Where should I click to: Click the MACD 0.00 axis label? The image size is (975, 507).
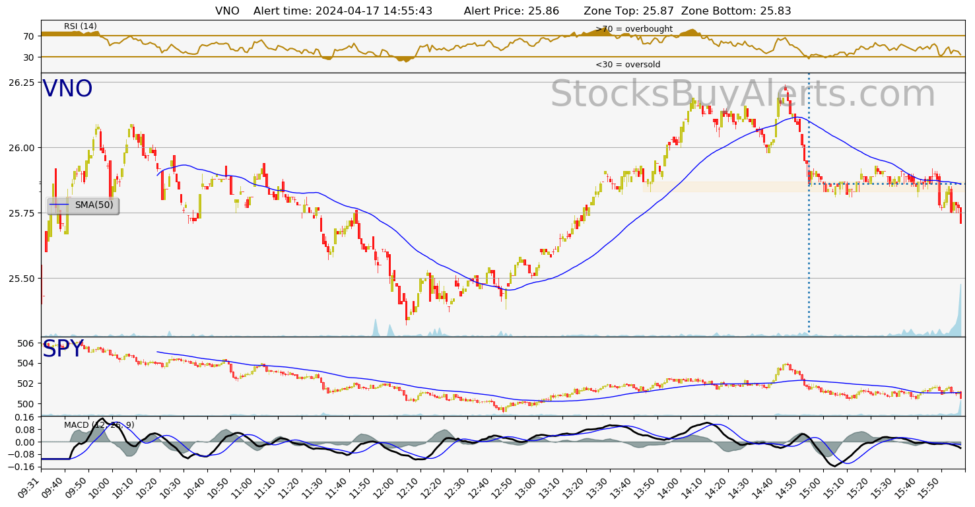(24, 442)
